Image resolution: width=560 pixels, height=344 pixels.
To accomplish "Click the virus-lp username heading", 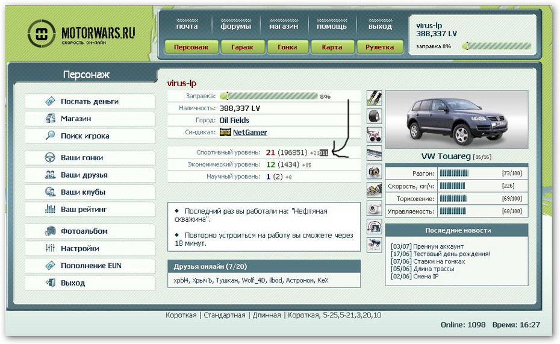I will tap(182, 83).
